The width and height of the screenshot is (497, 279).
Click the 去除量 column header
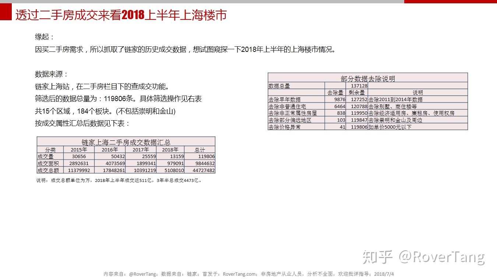(x=335, y=92)
